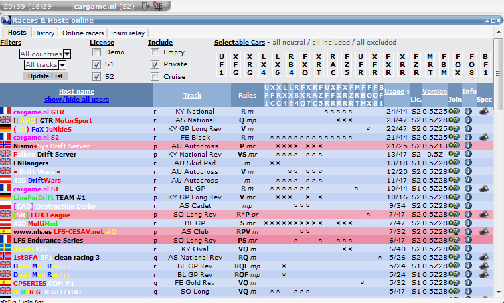Open info icon for 42D MultiMod
Screen dimensions: 504x303
[468, 223]
